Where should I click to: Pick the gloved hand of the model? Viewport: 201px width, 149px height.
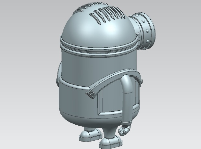tap(124, 130)
